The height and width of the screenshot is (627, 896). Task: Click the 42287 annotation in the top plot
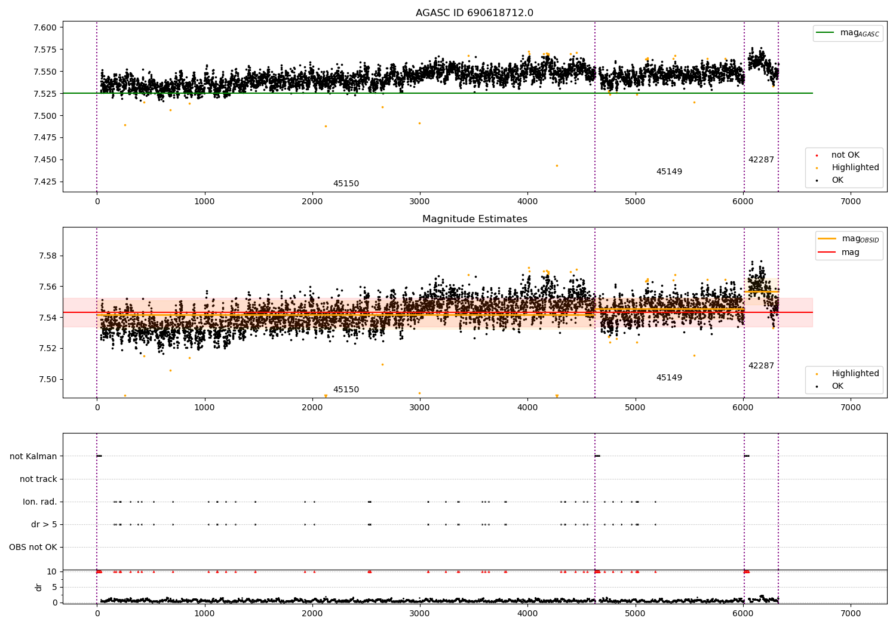click(x=761, y=160)
